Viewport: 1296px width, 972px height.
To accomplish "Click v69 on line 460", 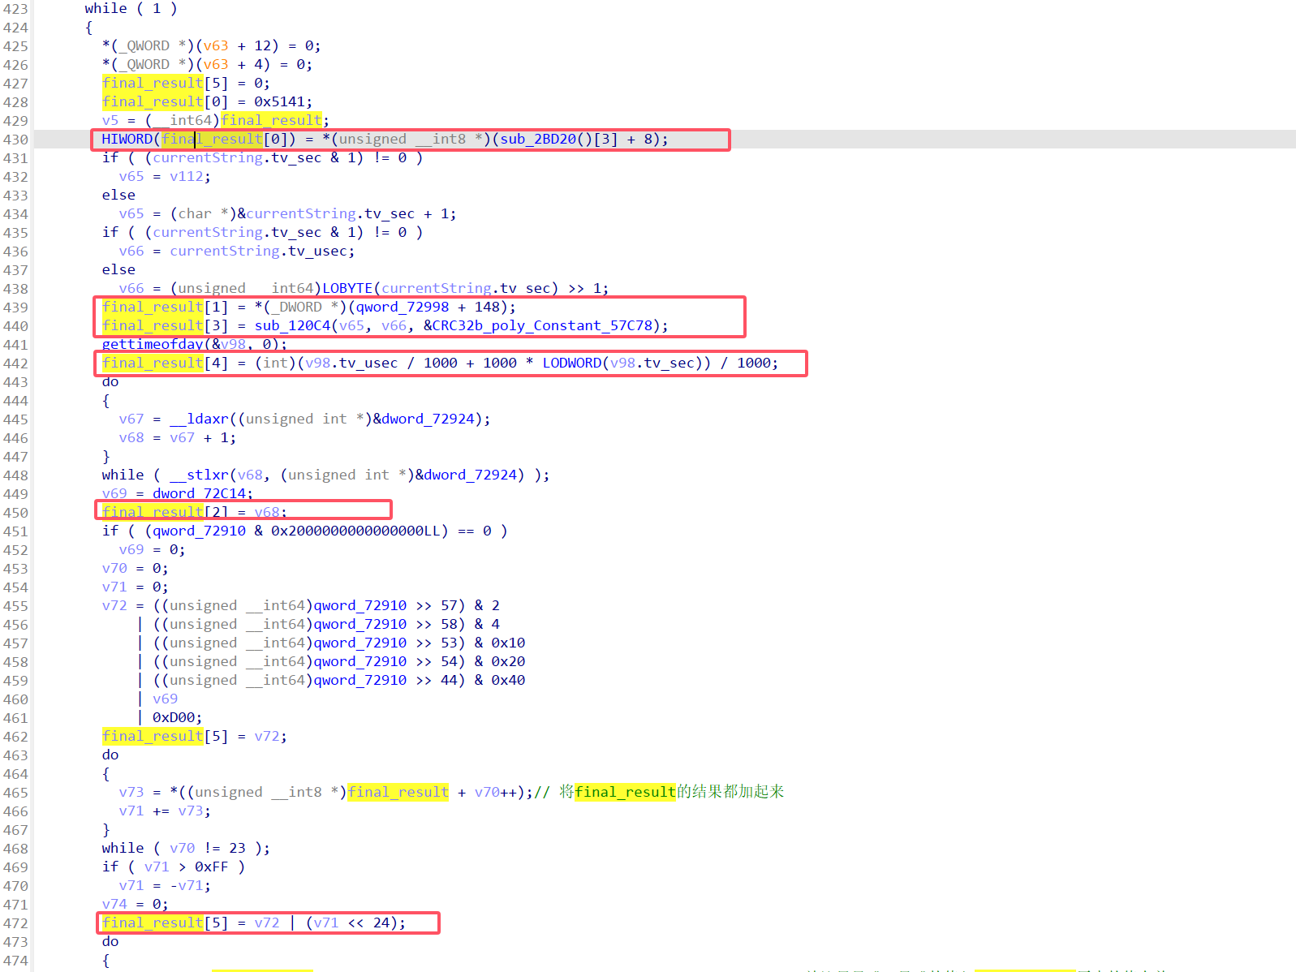I will tap(165, 699).
